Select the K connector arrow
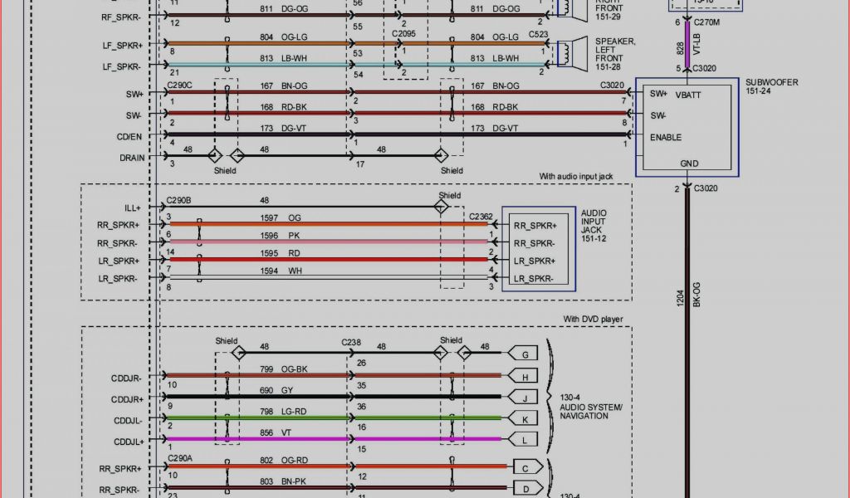850x498 pixels. 524,419
